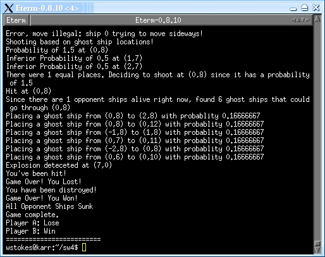
Task: Shade the window with the eject-shaped button
Action: [305, 8]
